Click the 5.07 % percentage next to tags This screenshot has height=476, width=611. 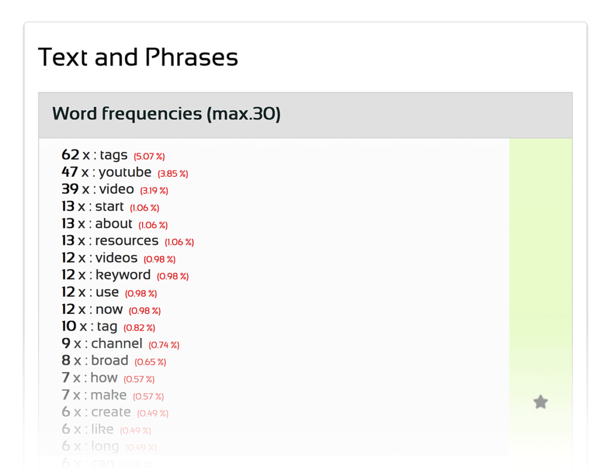(149, 157)
